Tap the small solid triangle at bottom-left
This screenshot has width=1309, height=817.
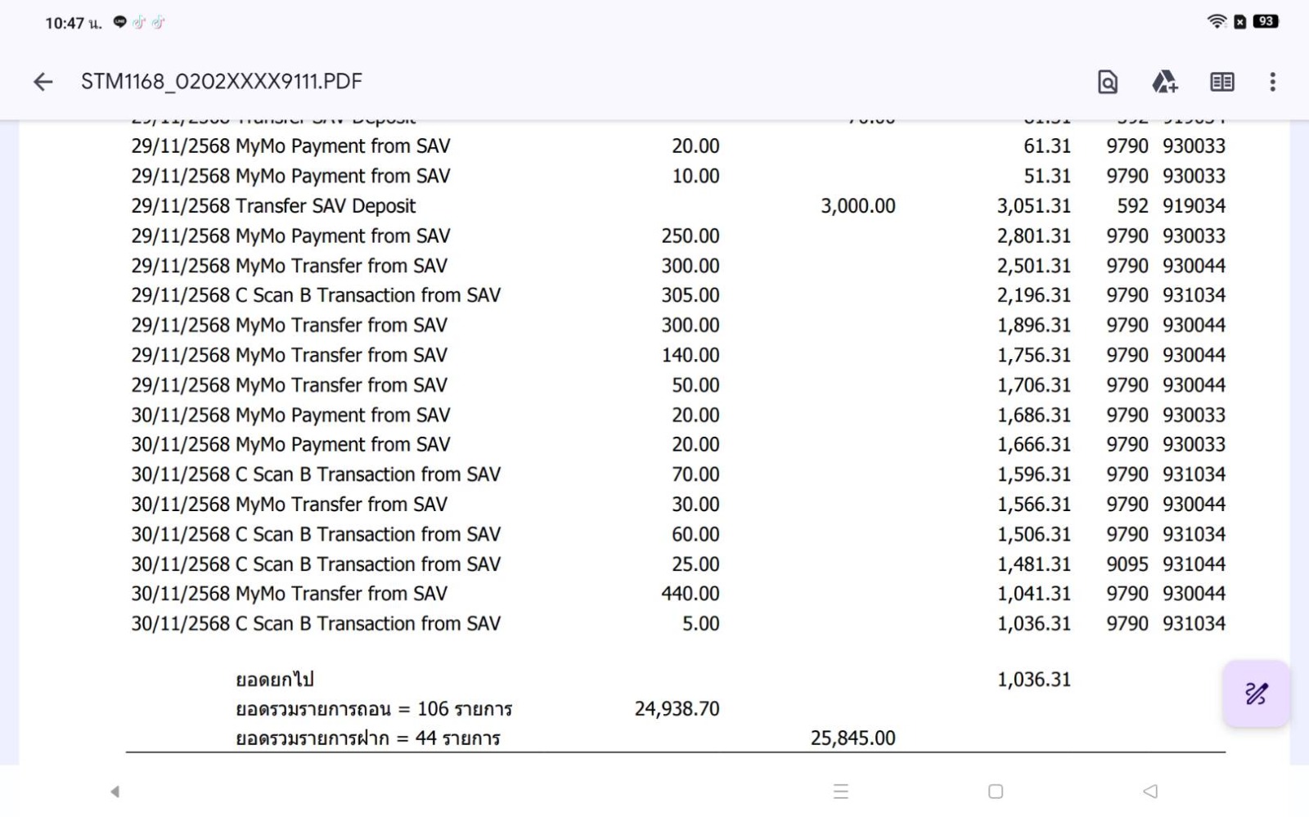tap(115, 791)
